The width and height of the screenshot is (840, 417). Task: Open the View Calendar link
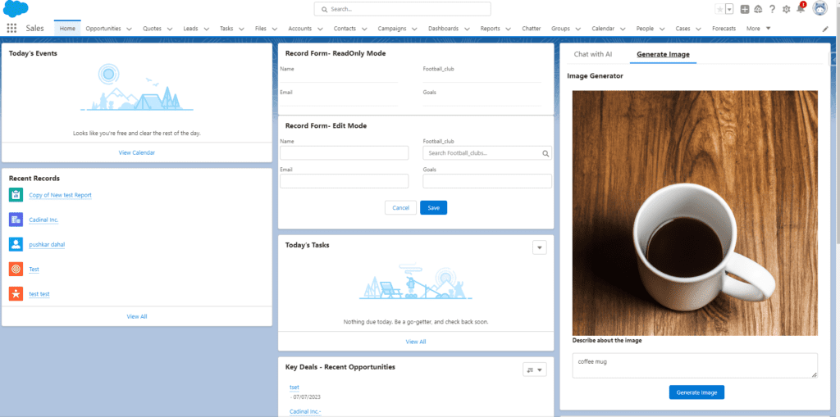pos(136,152)
